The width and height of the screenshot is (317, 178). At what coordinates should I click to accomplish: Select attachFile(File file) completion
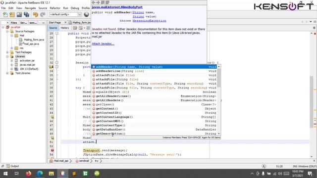[154, 75]
